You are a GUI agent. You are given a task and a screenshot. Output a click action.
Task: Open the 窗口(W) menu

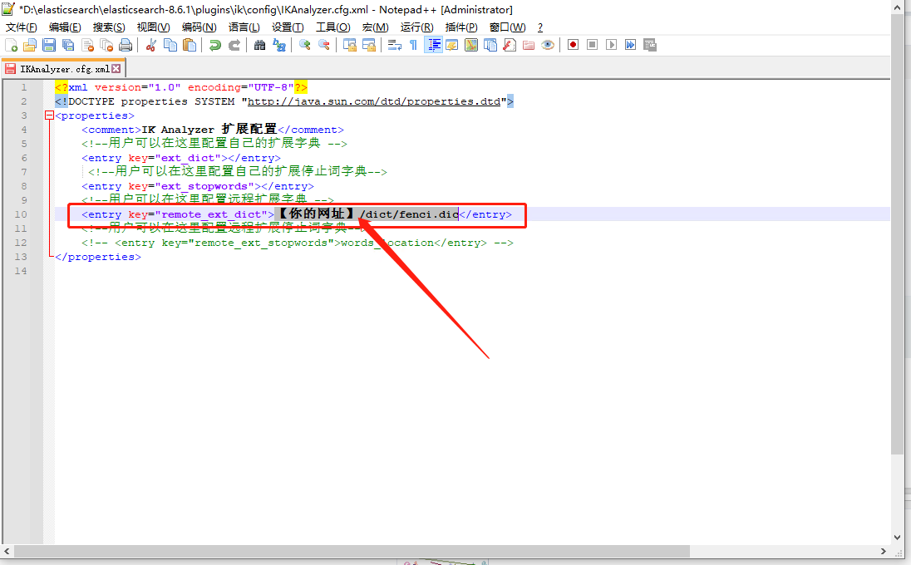coord(507,27)
